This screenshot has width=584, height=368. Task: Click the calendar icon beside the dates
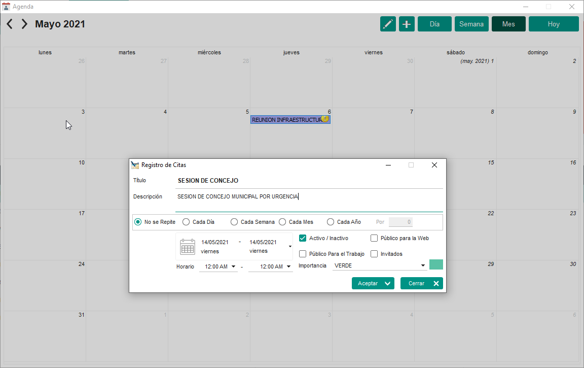point(188,246)
